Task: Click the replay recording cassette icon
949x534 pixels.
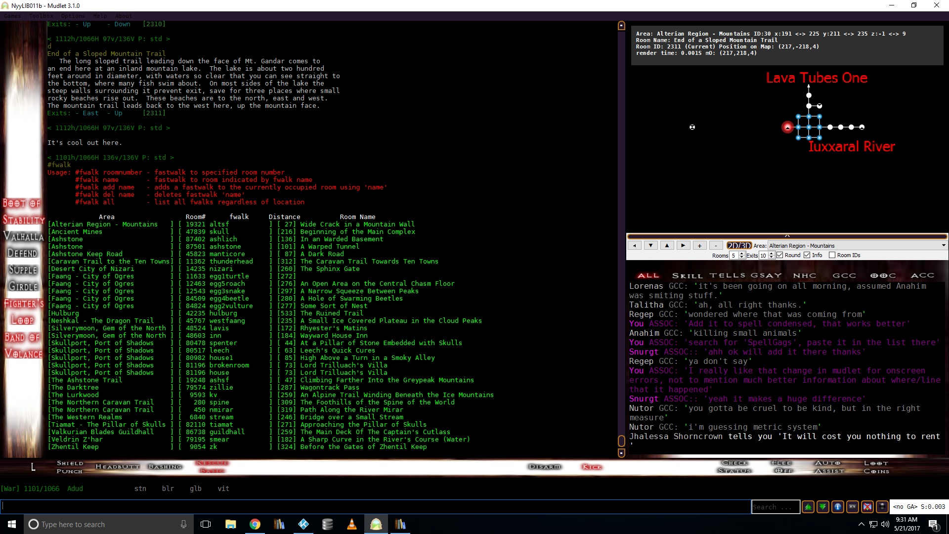Action: [x=853, y=507]
